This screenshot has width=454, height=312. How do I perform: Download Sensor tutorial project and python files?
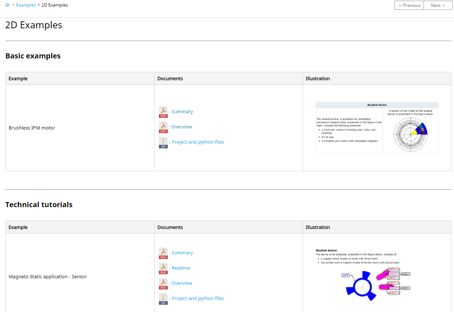(198, 299)
